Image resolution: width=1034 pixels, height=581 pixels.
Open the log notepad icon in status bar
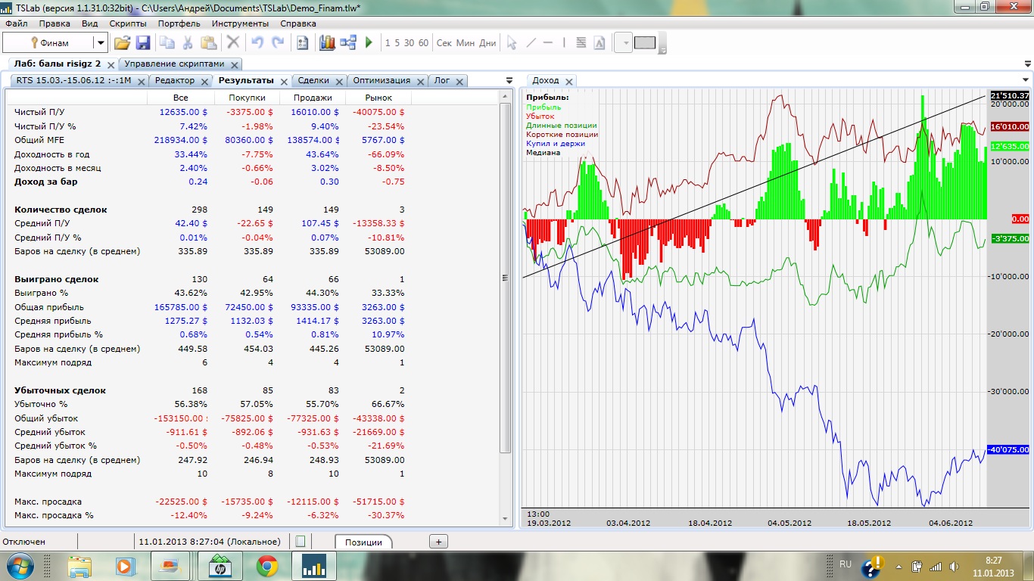pyautogui.click(x=301, y=542)
